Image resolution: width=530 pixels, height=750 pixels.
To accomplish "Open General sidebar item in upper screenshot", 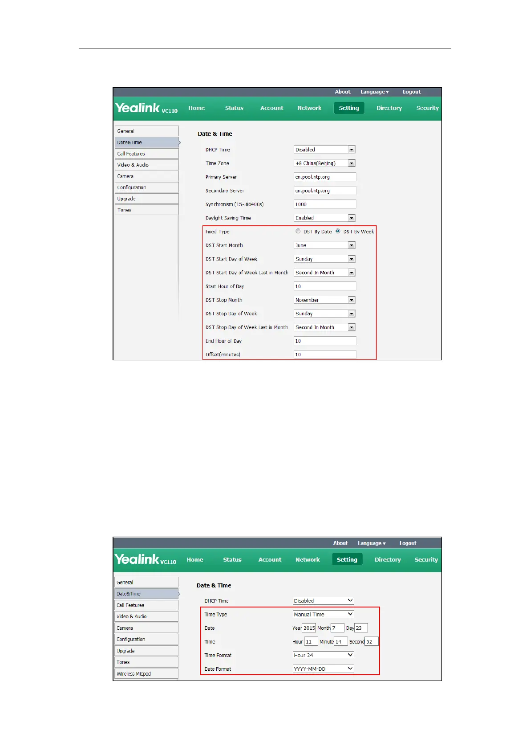I will pyautogui.click(x=147, y=131).
